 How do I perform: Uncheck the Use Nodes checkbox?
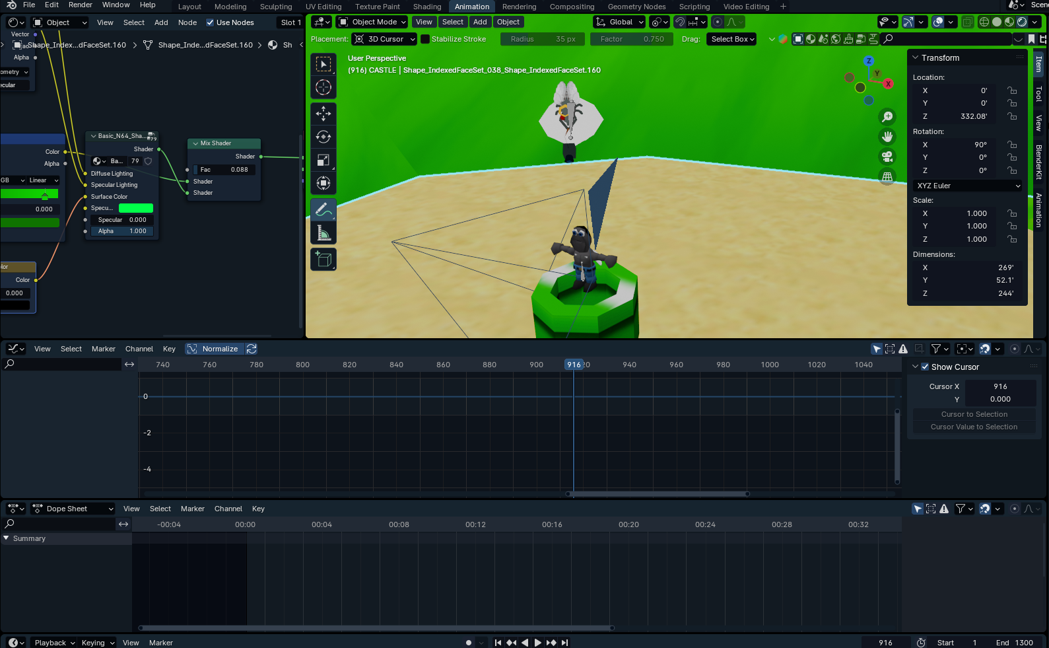210,22
